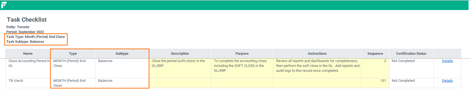Select the 'TB check' name cell
Screen dimensions: 471x107
coord(28,83)
